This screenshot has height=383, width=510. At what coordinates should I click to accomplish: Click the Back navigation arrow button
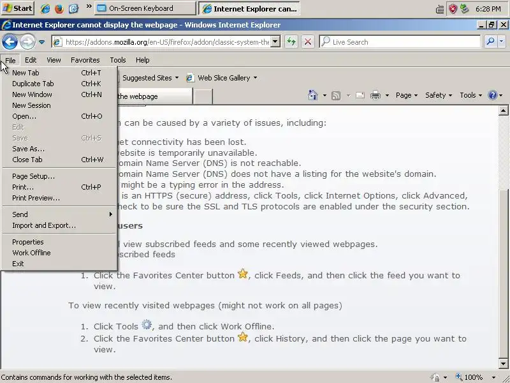(x=10, y=42)
